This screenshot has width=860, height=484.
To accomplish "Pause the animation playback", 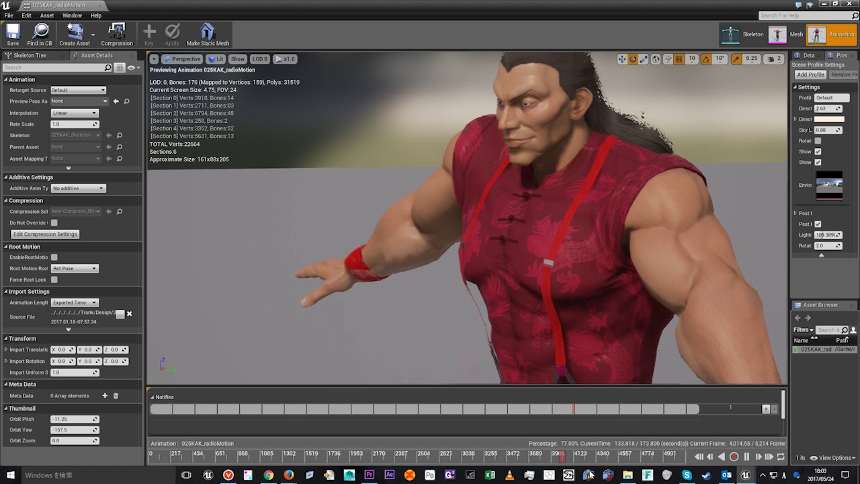I will (746, 457).
